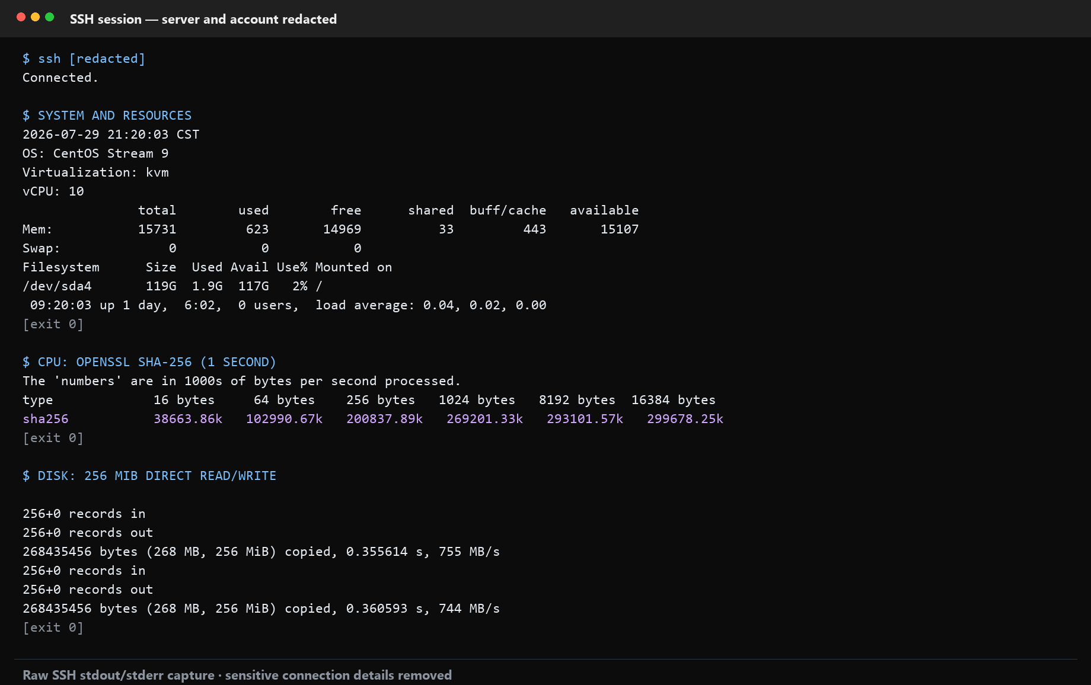
Task: Click the 'buff/cache' column header
Action: click(x=508, y=210)
